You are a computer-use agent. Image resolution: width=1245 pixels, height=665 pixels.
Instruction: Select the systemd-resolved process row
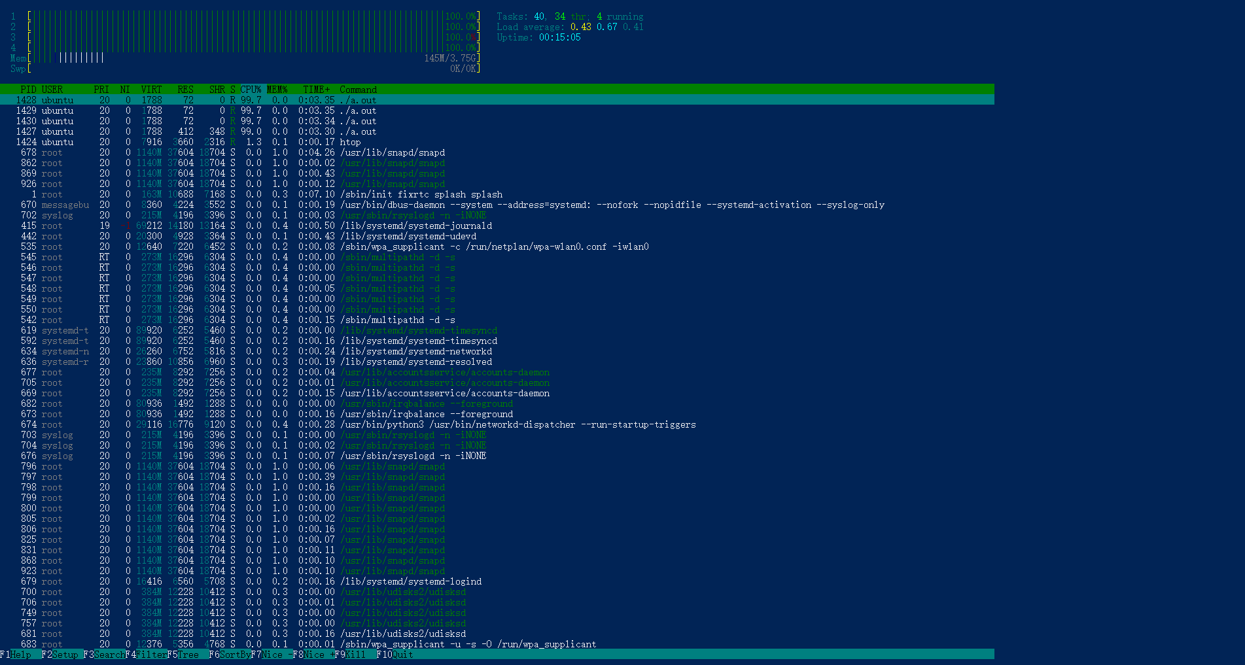[497, 362]
